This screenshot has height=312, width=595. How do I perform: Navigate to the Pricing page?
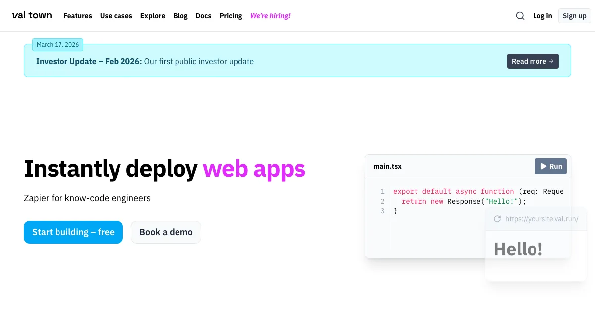pyautogui.click(x=231, y=16)
